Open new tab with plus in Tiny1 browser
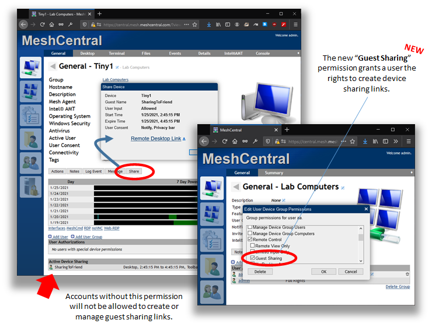This screenshot has width=432, height=327. tap(99, 14)
